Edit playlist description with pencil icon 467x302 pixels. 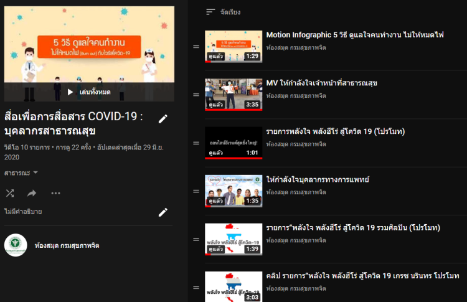(x=163, y=212)
